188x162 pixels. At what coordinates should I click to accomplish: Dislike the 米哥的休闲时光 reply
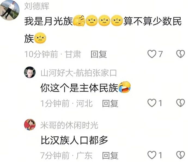pos(180,155)
